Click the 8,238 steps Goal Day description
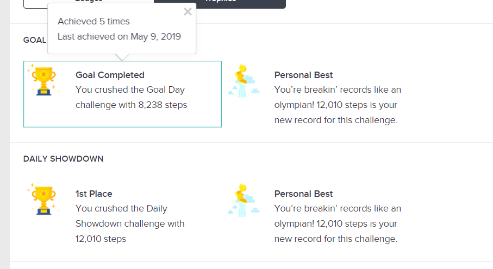This screenshot has height=269, width=493. (131, 97)
